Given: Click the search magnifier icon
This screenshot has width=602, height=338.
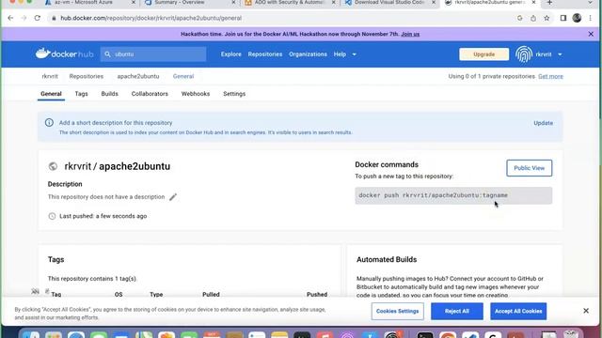Looking at the screenshot, I should pyautogui.click(x=107, y=54).
